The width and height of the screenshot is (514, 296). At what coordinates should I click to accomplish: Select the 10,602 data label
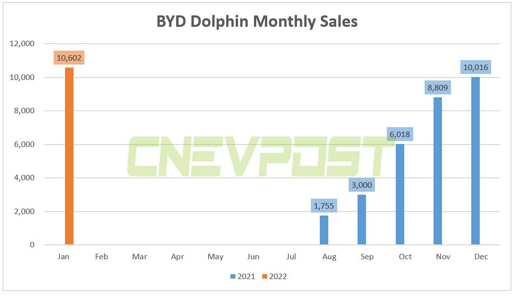click(69, 58)
